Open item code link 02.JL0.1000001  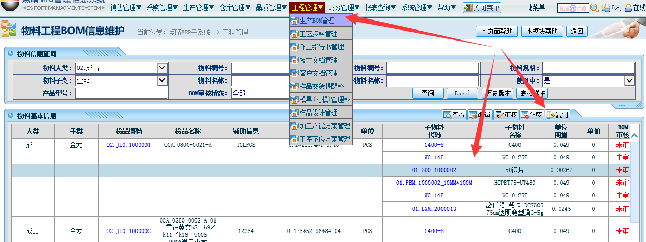click(129, 145)
